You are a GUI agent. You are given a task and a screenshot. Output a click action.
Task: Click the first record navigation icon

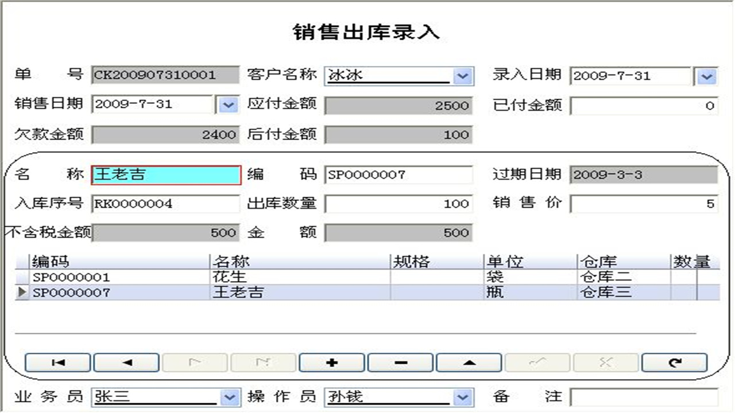tap(56, 362)
